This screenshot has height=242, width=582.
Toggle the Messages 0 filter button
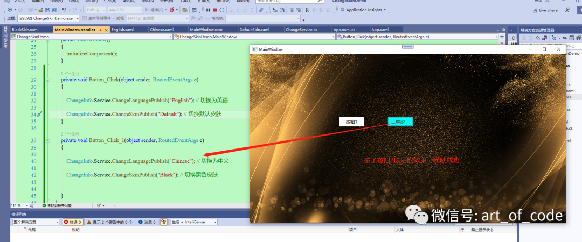click(147, 222)
